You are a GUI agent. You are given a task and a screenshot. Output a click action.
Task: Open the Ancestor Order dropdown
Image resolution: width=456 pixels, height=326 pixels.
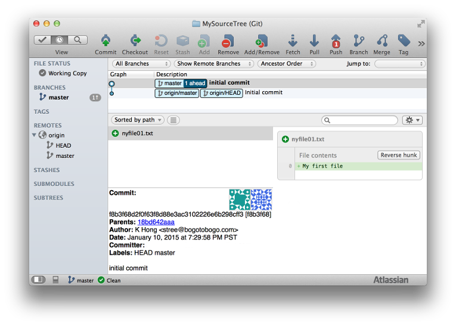(287, 64)
